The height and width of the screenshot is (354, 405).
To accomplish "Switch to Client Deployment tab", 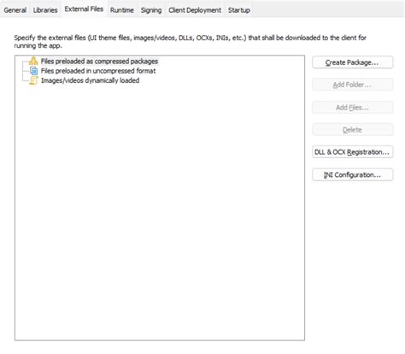I will point(195,10).
